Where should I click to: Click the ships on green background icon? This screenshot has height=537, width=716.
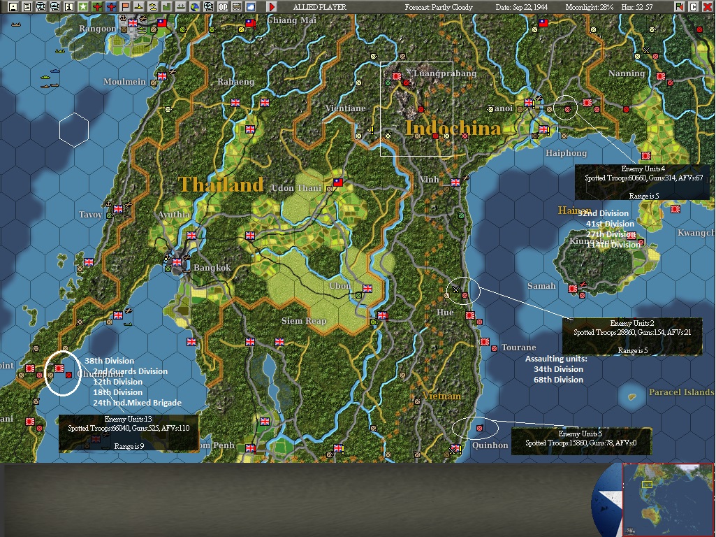pyautogui.click(x=180, y=7)
